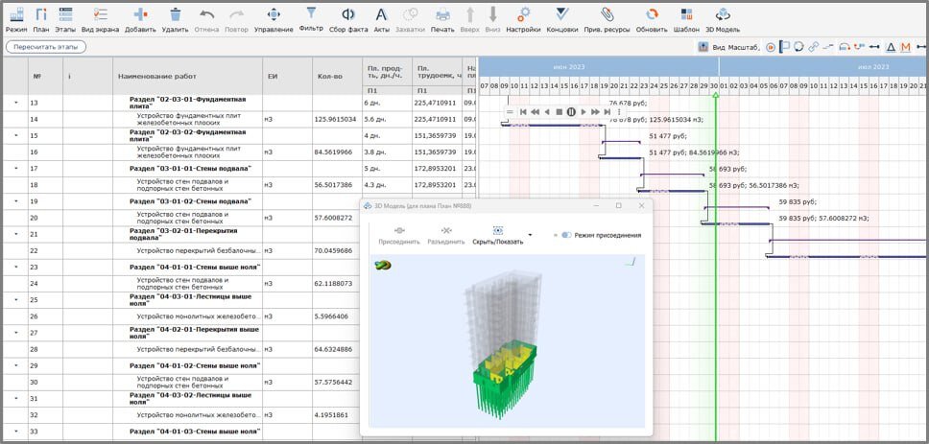Click the Фильтр funnel icon
This screenshot has width=929, height=444.
click(x=311, y=13)
